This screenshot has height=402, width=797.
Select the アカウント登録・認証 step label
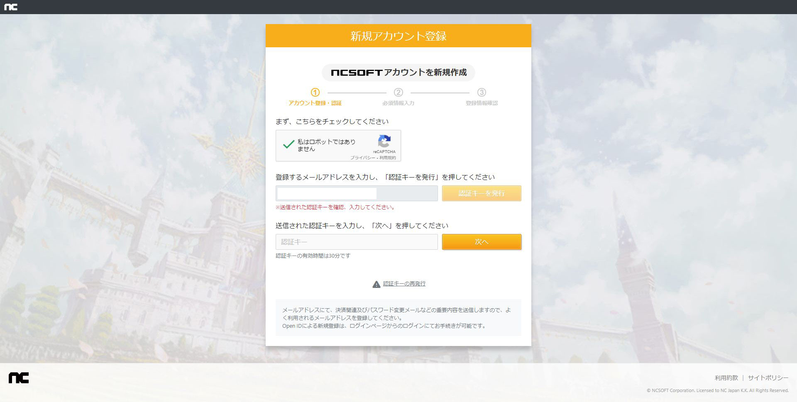tap(315, 103)
